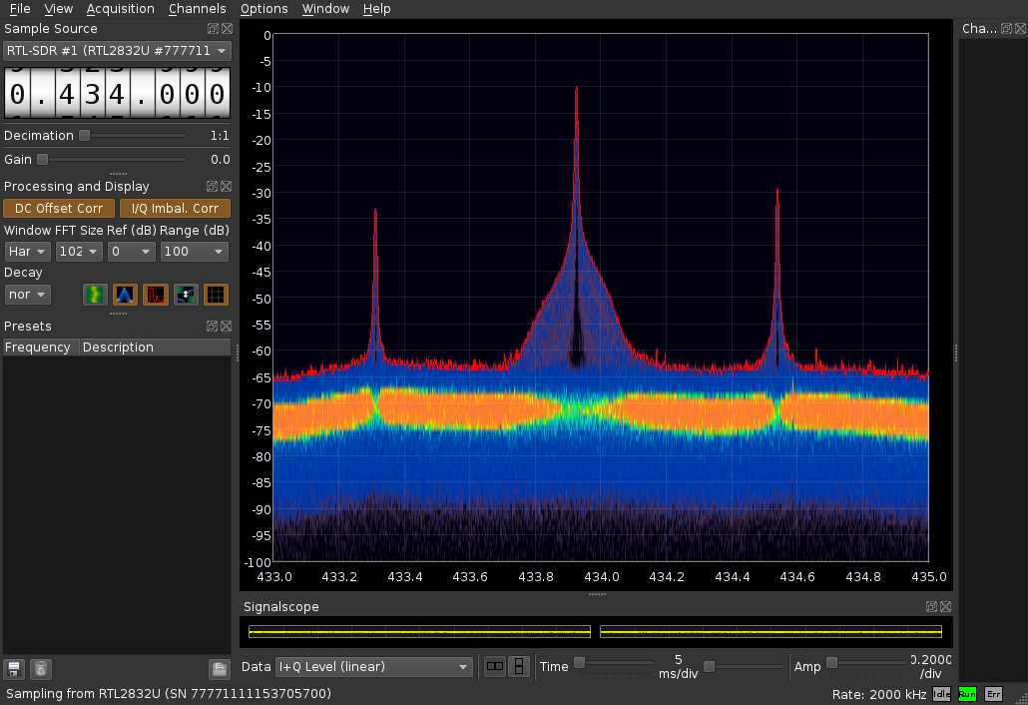This screenshot has width=1028, height=705.
Task: Toggle the histogram display icon
Action: (x=125, y=295)
